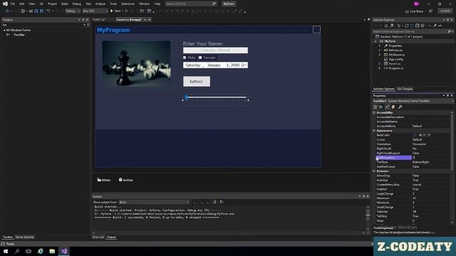
Task: Click the Maximum property value 10
Action: [x=415, y=198]
